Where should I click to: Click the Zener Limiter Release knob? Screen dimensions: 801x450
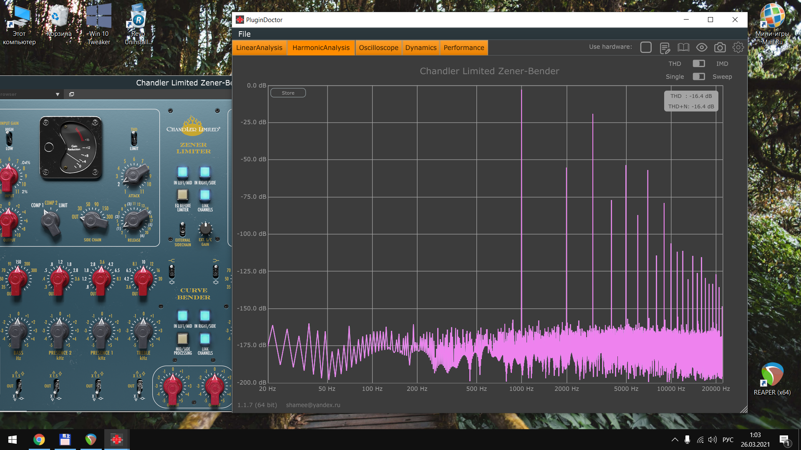(134, 220)
